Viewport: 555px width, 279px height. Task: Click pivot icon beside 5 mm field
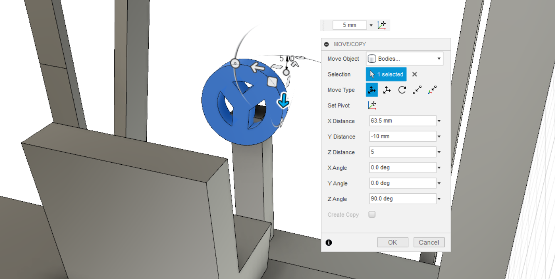pos(382,25)
